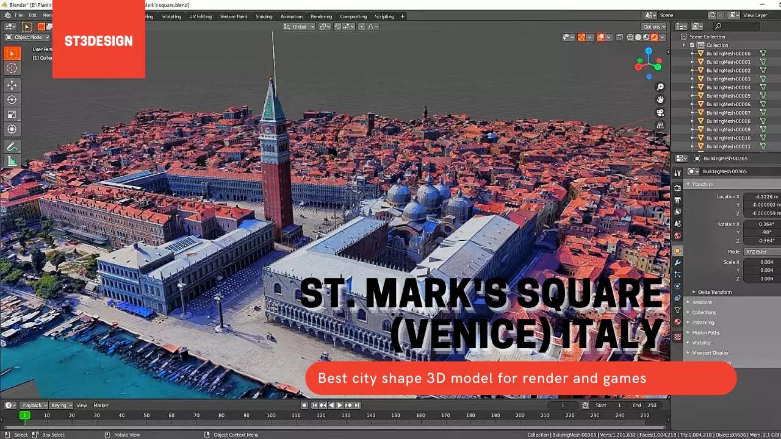Screen dimensions: 781x439
Task: Open the Output properties tab icon
Action: pos(677,200)
